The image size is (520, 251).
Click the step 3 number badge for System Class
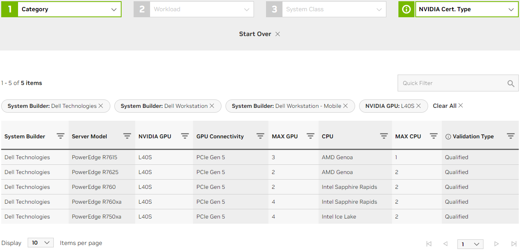click(x=274, y=9)
